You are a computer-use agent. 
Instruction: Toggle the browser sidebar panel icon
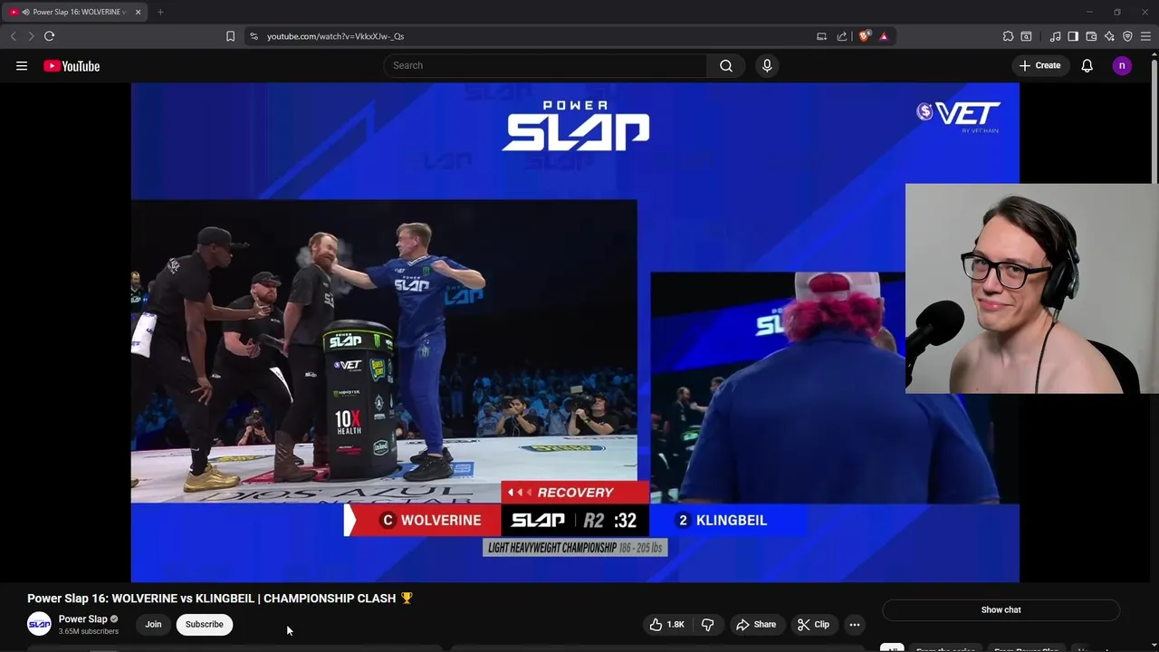(1073, 36)
